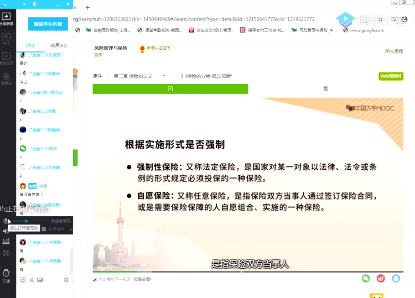Uncheck auto-play next video (自动播放下一视频) checkbox
This screenshot has width=415, height=298.
(94, 279)
